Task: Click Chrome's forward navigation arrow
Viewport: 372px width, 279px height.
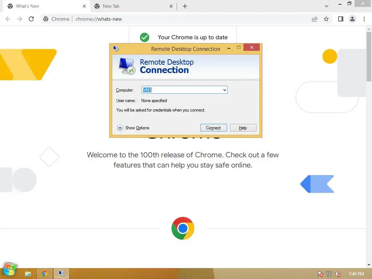Action: (x=20, y=19)
